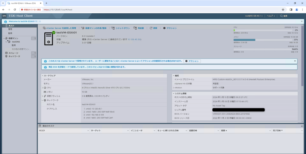Click the CPU chip icon in hardware panel
The height and width of the screenshot is (154, 306).
[45, 88]
